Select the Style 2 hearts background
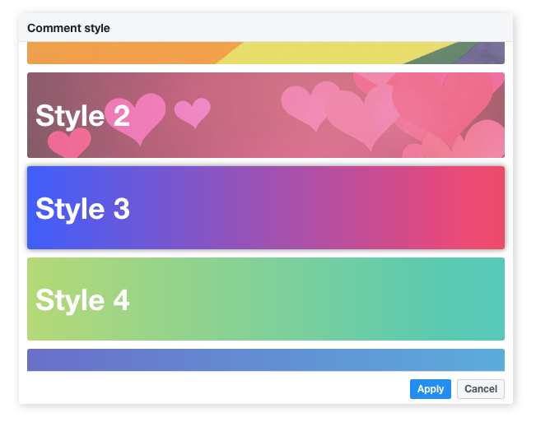 tap(266, 115)
